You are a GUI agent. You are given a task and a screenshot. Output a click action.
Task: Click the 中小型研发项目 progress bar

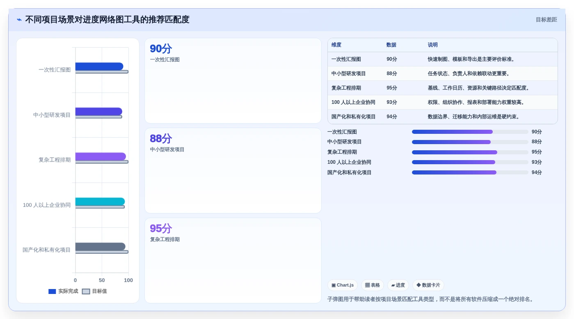470,142
